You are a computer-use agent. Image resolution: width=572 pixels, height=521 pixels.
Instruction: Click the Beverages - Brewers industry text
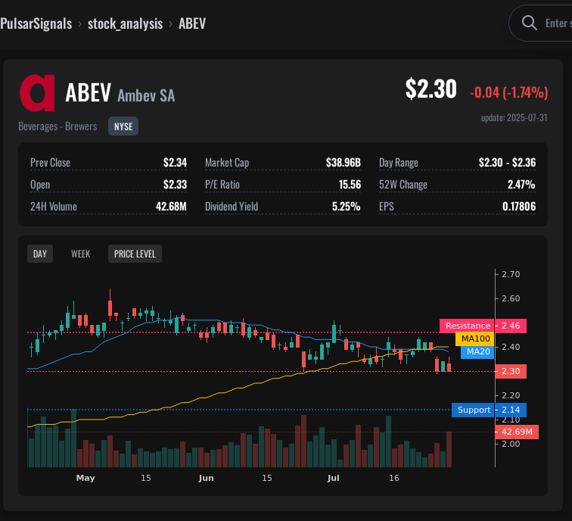click(x=58, y=126)
